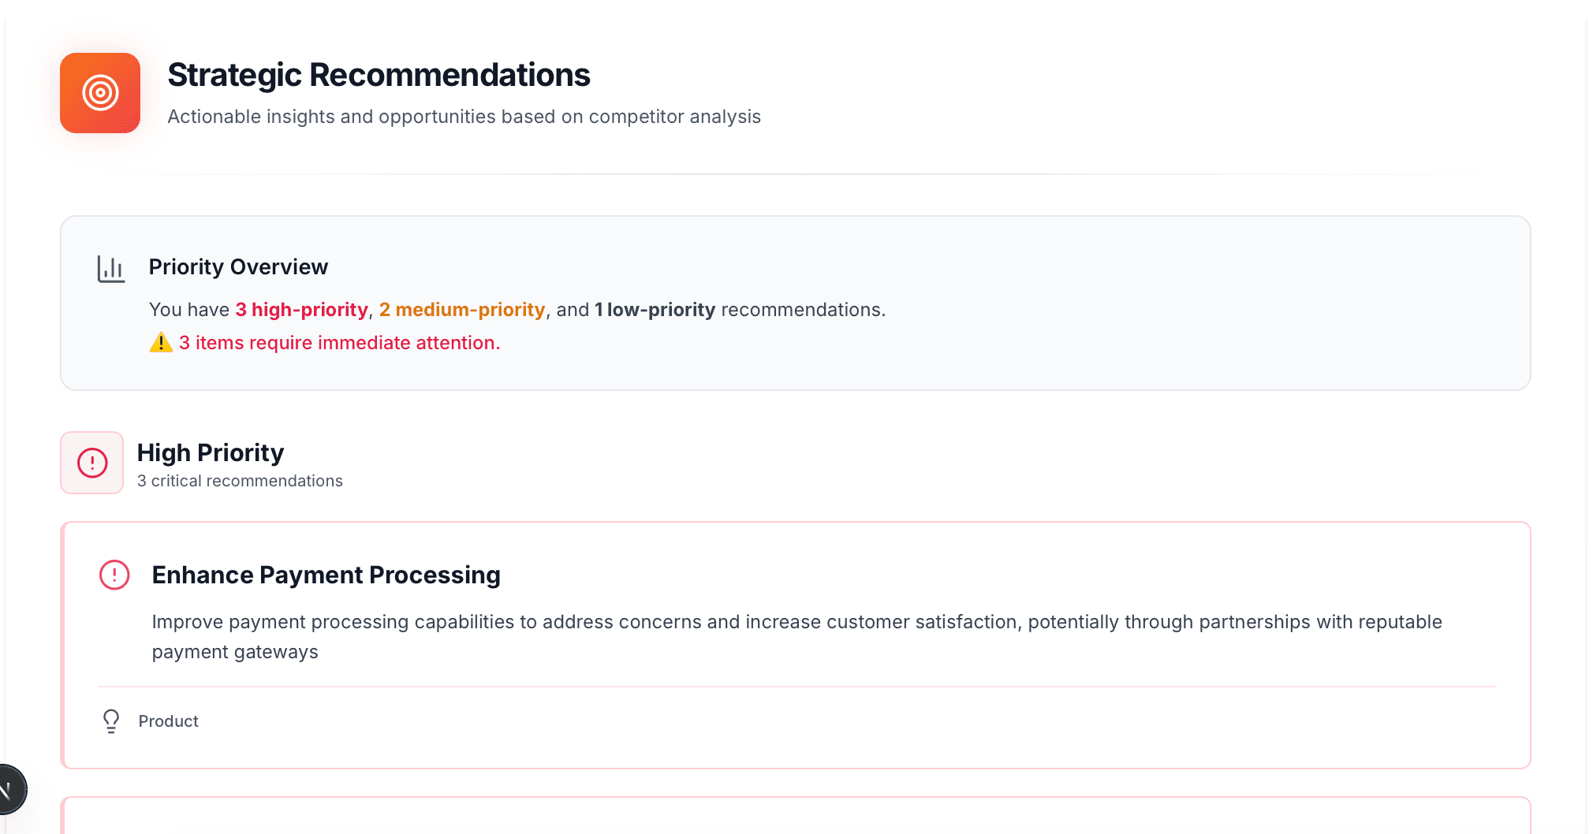The height and width of the screenshot is (834, 1593).
Task: Click the '3 high-priority' red text
Action: coord(301,310)
